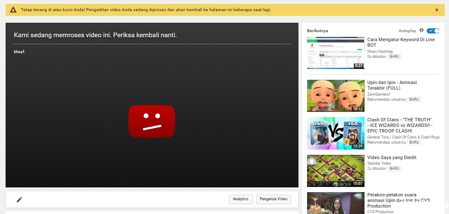Click the Autoplay info icon
This screenshot has width=449, height=214.
tap(421, 30)
